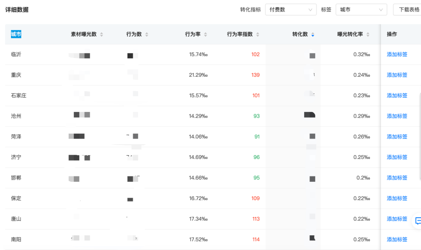Screen dimensions: 421x250
Task: Sort the 行为数 column using its sort arrows
Action: pos(146,34)
